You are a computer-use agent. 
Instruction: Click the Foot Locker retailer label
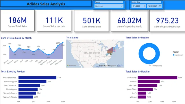tap(132, 78)
